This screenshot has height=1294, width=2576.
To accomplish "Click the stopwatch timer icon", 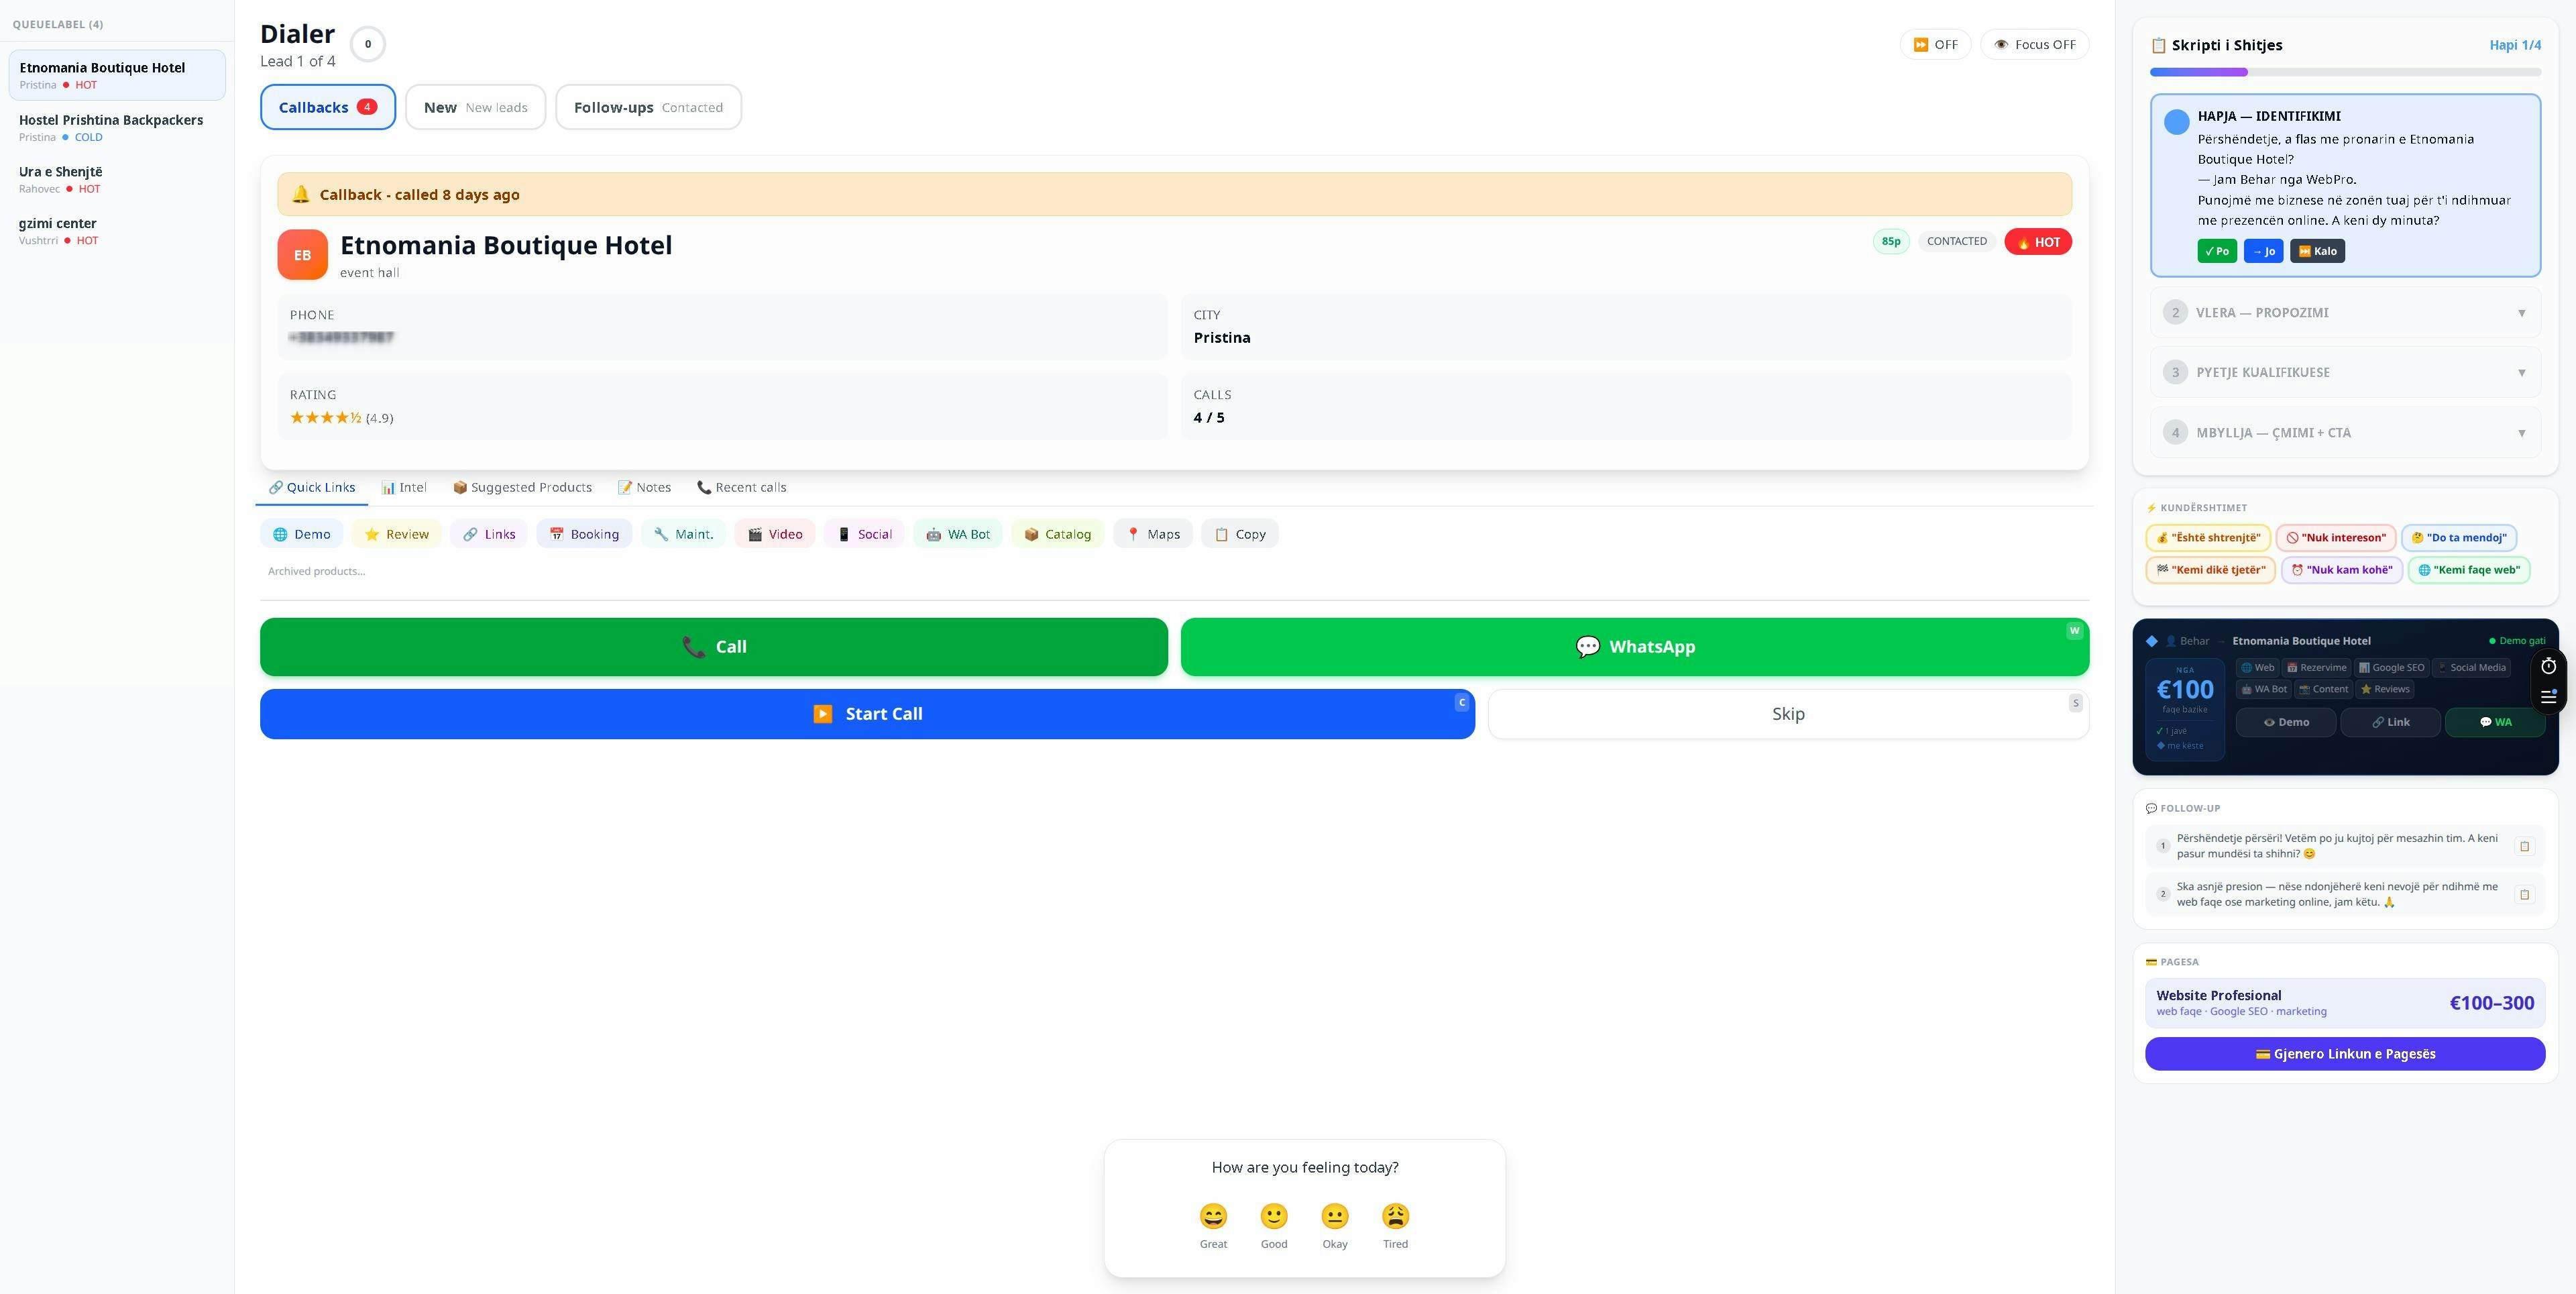I will [x=2549, y=666].
